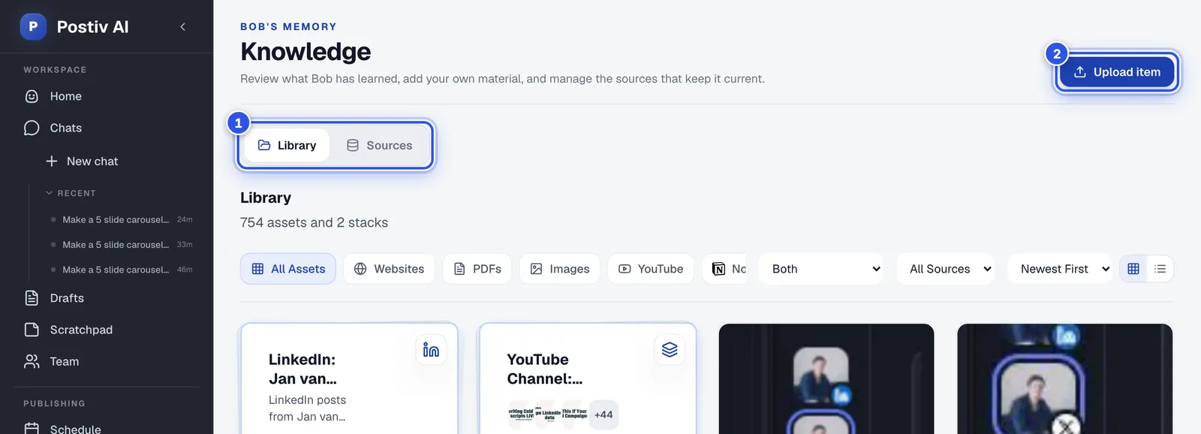
Task: Filter the library by Notion
Action: coord(725,269)
